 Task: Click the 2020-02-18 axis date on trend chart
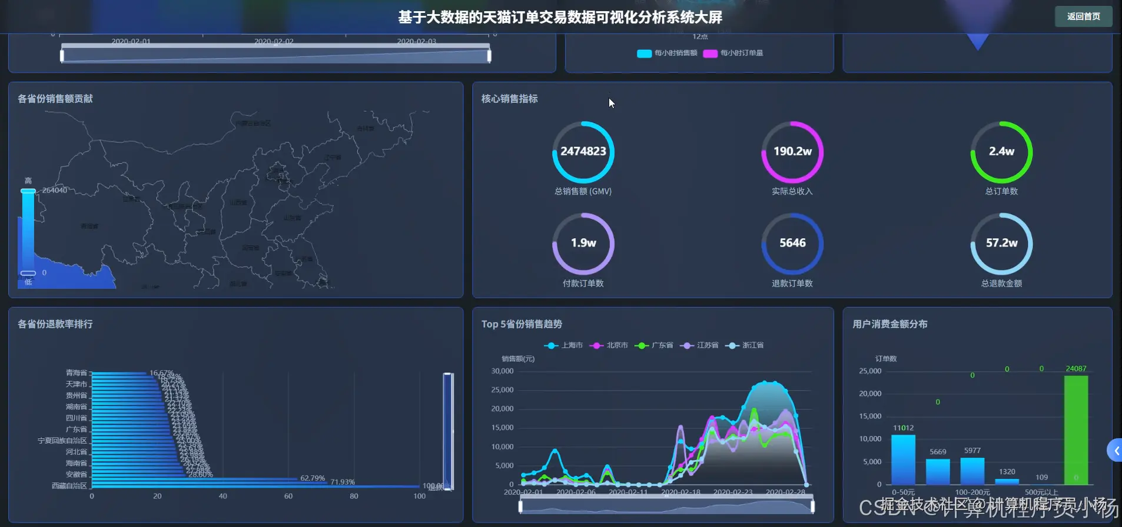680,492
